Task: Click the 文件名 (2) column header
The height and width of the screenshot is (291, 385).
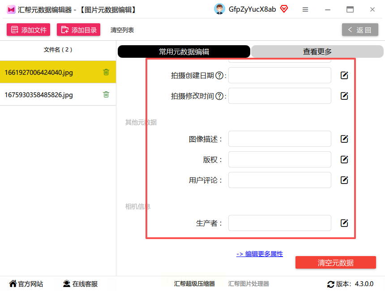Action: (x=58, y=50)
